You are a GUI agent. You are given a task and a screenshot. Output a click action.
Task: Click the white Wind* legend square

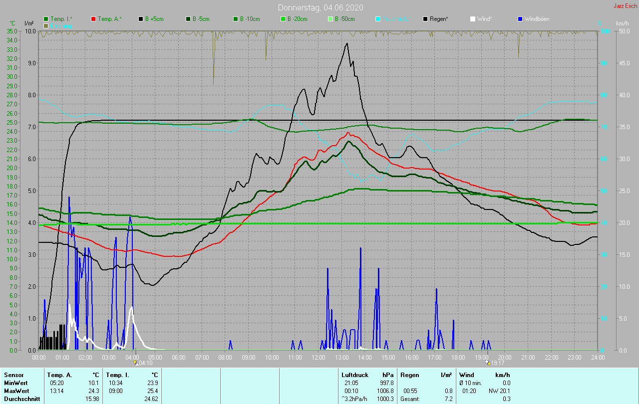click(x=473, y=19)
